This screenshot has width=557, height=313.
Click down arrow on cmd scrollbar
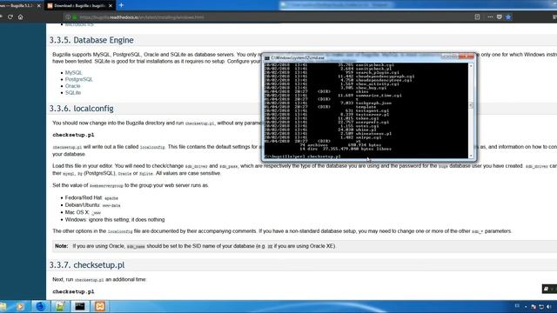(471, 156)
